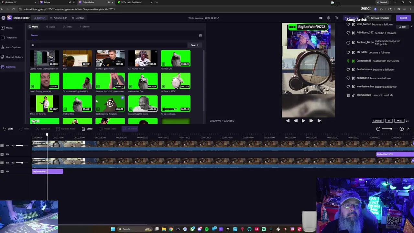Toggle visibility of the first video track
This screenshot has height=233, width=414.
pos(7,146)
